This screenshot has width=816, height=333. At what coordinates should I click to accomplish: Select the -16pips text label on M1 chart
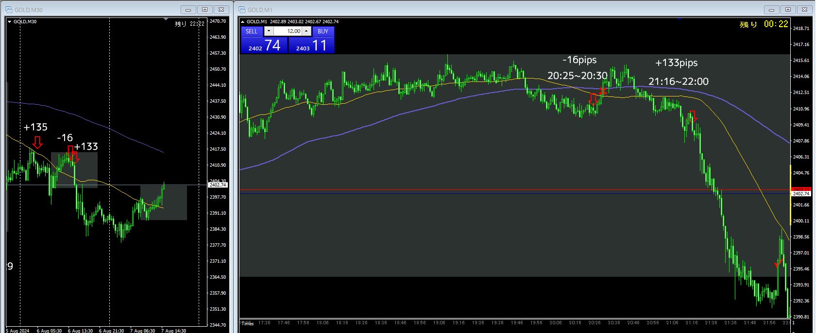point(579,60)
